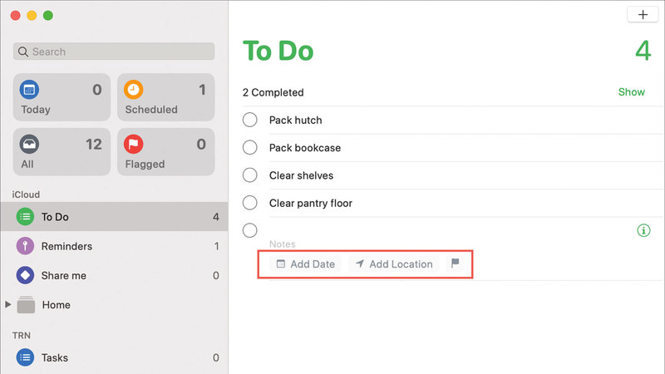Image resolution: width=665 pixels, height=374 pixels.
Task: Select the Share me list
Action: (x=64, y=275)
